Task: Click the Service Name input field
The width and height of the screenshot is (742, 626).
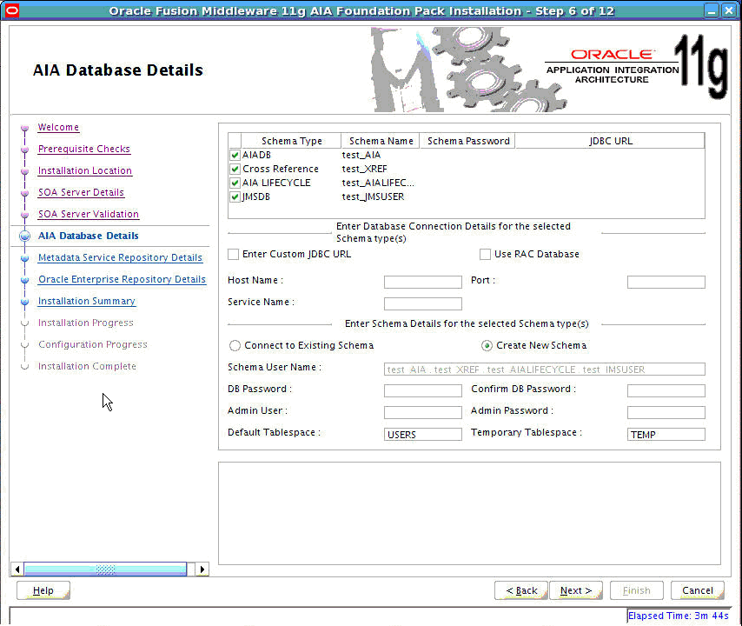Action: 423,303
